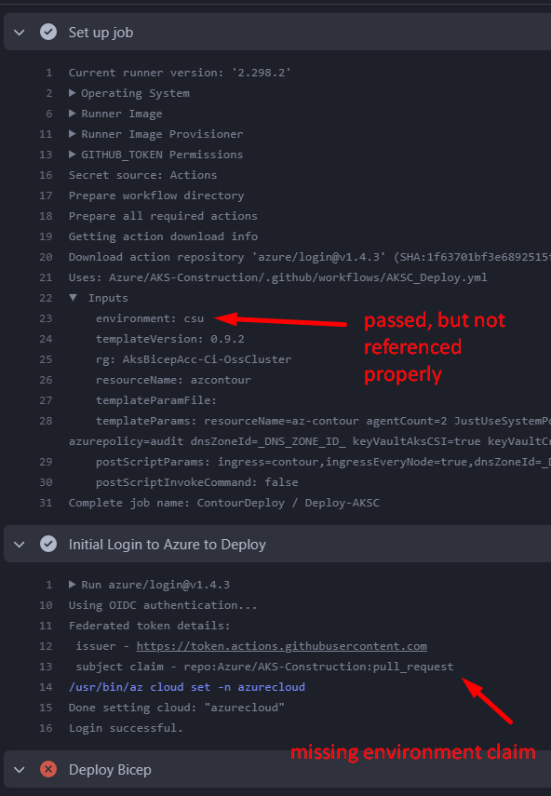Expand the Runner Image section
The image size is (551, 796).
pyautogui.click(x=73, y=113)
